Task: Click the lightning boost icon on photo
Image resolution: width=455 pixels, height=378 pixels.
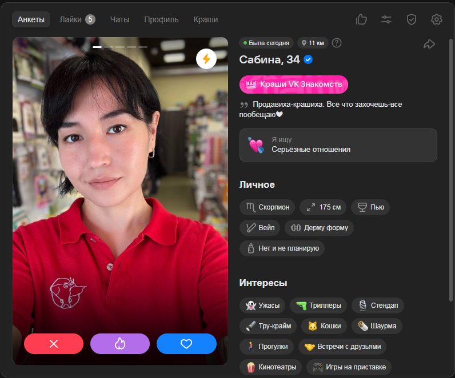Action: tap(206, 59)
